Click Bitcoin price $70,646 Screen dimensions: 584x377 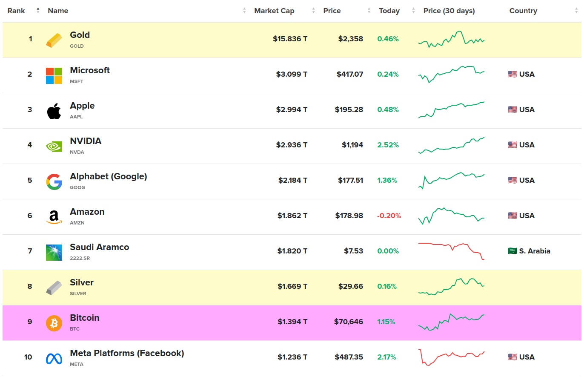coord(349,322)
